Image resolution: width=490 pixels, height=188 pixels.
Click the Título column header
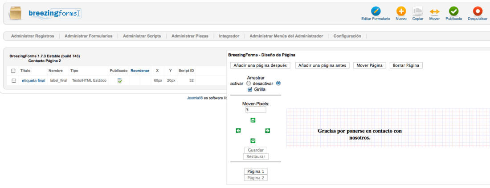click(x=25, y=71)
